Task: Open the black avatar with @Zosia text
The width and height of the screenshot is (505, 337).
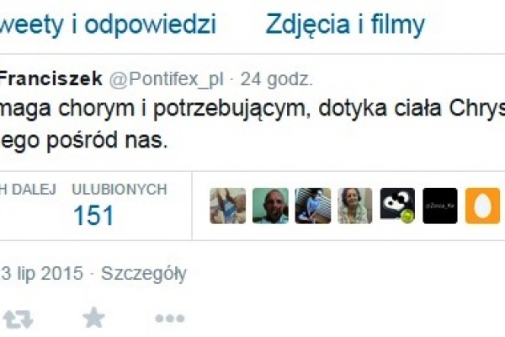Action: point(440,206)
